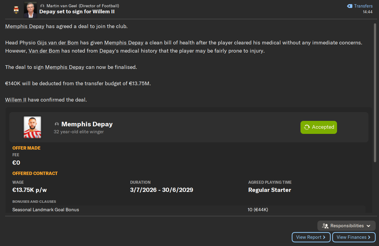Viewport: 379px width, 246px height.
Task: Click the people icon in Responsibilities button
Action: point(325,226)
